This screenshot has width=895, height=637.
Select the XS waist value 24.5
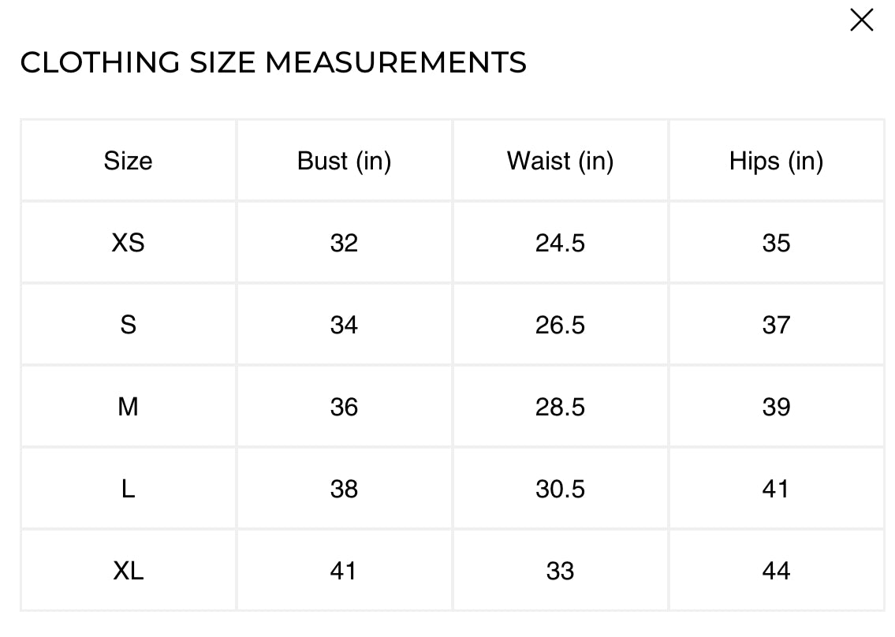(560, 243)
